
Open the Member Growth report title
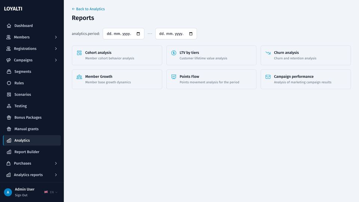99,76
